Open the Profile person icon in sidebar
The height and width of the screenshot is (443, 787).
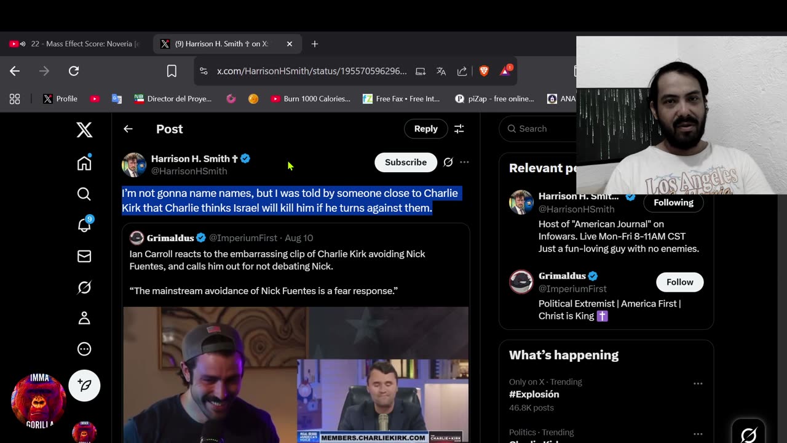coord(84,317)
